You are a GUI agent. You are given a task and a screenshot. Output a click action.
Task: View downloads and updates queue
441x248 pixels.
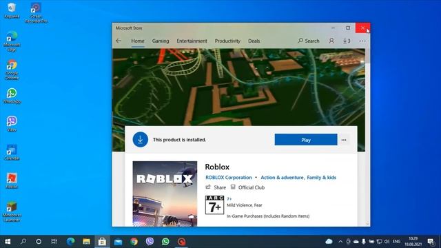(x=347, y=41)
